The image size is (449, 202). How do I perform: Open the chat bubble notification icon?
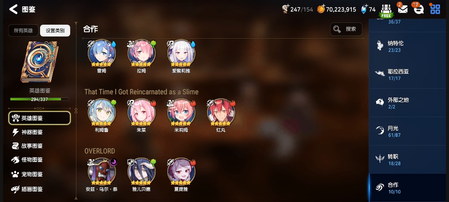(x=418, y=9)
